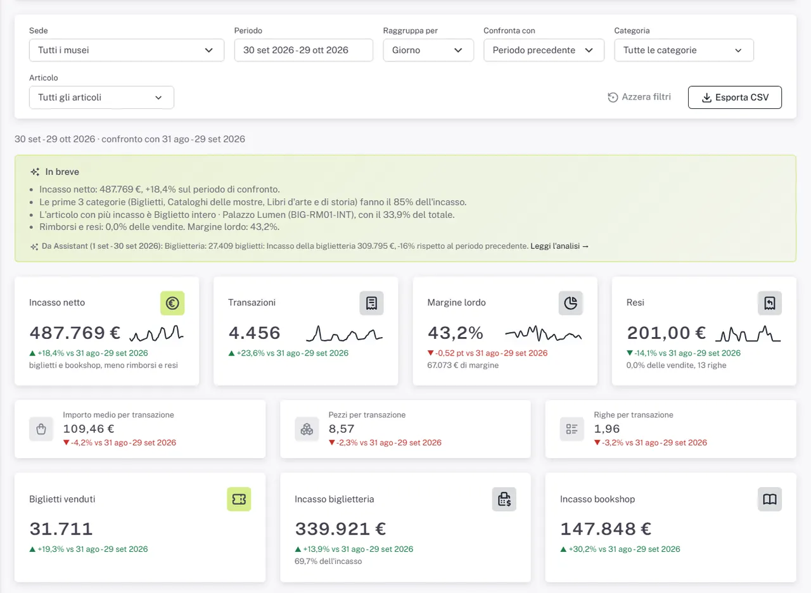The width and height of the screenshot is (811, 593).
Task: Click the shopping bag icon for Importo medio
Action: pyautogui.click(x=41, y=429)
